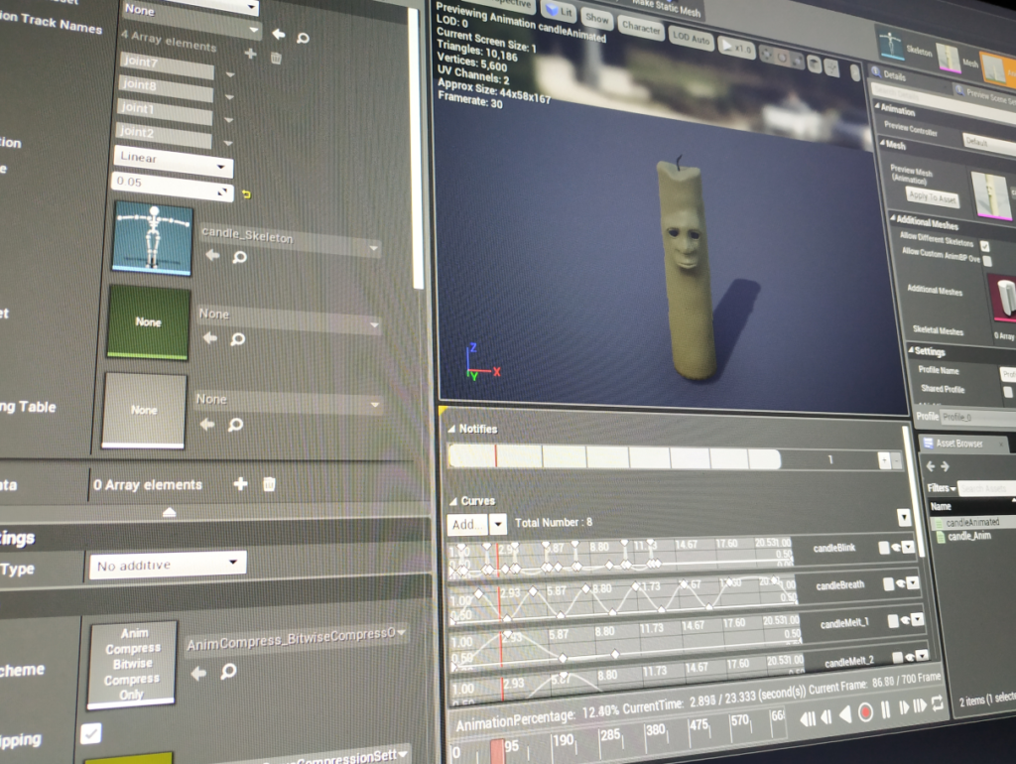1016x764 pixels.
Task: Use selected arrow under AnimCompress_BitwiseCompressOnly
Action: pyautogui.click(x=198, y=674)
